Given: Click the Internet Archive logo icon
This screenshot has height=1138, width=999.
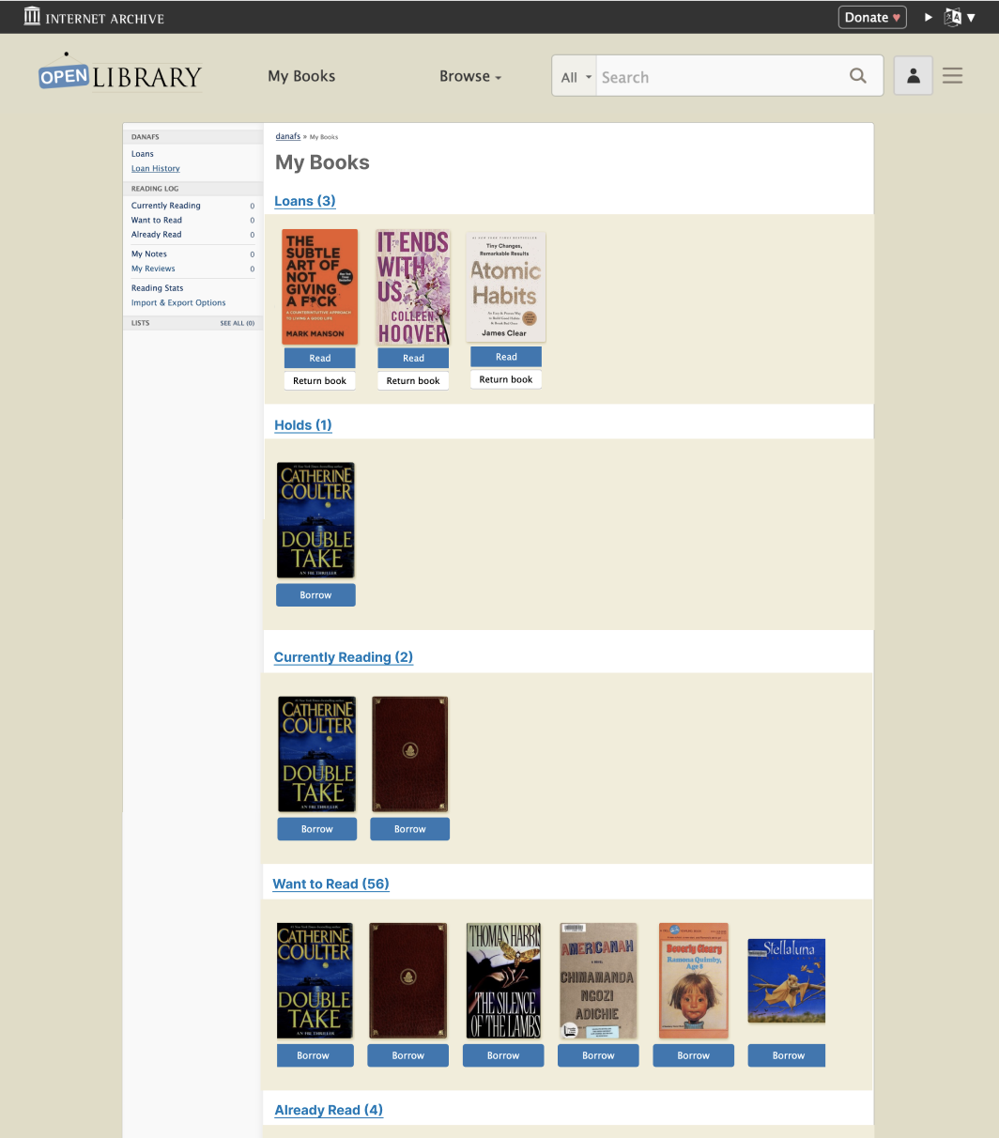Looking at the screenshot, I should (x=33, y=16).
